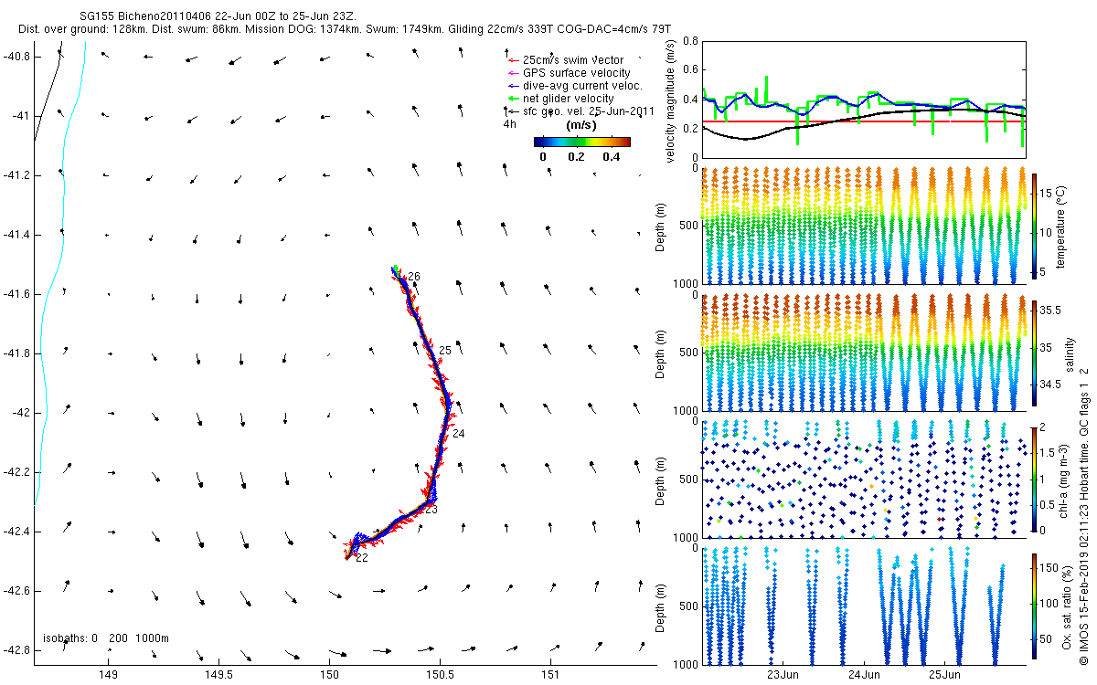Click the red horizontal line in the velocity plot
Viewport: 1097px width, 685px height.
pos(865,121)
